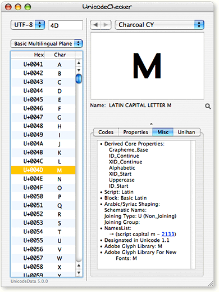
Task: Open the Basic Multilingual Plane dropdown
Action: [x=47, y=43]
